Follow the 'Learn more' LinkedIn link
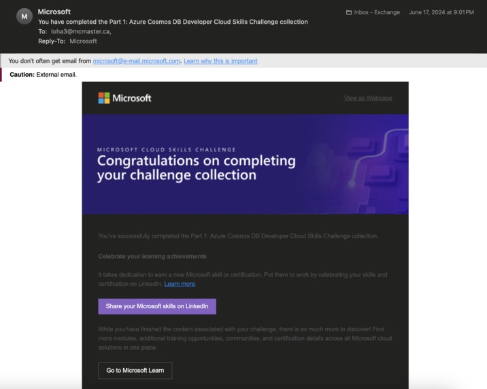 tap(180, 284)
